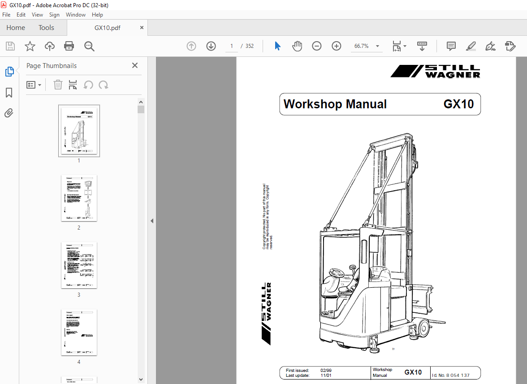
Task: Select the GX10.pdf document tab
Action: click(107, 28)
